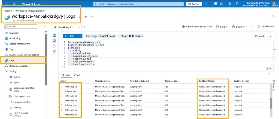Go to Home breadcrumb
The width and height of the screenshot is (279, 119).
tap(8, 11)
